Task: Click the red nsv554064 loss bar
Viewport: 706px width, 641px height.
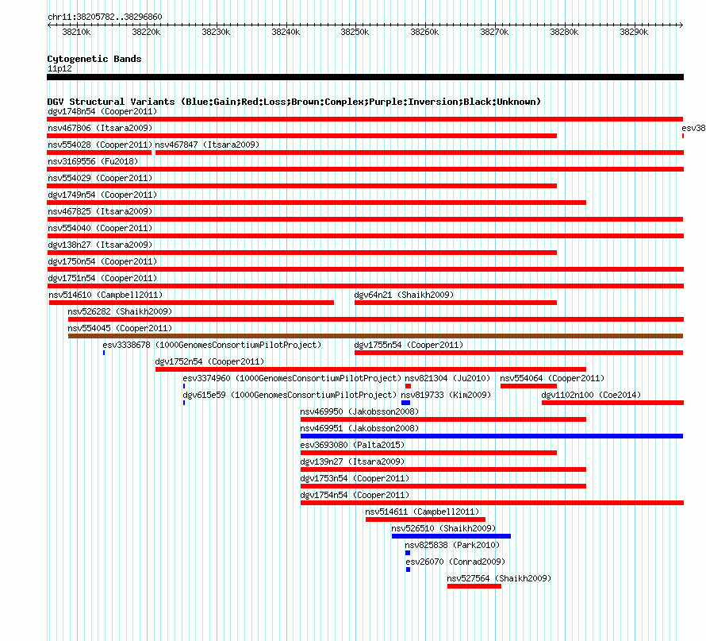Action: pyautogui.click(x=528, y=386)
